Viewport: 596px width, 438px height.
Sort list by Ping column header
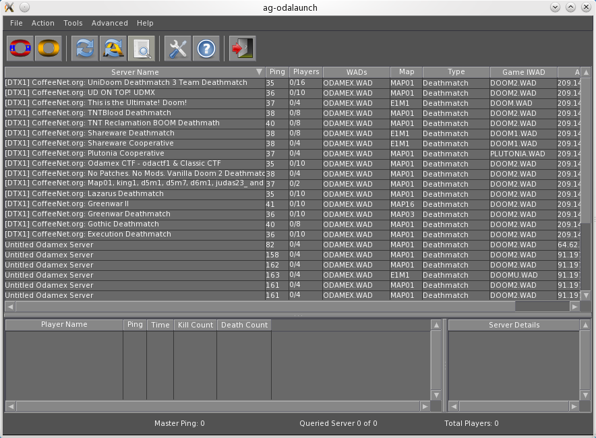[x=276, y=72]
